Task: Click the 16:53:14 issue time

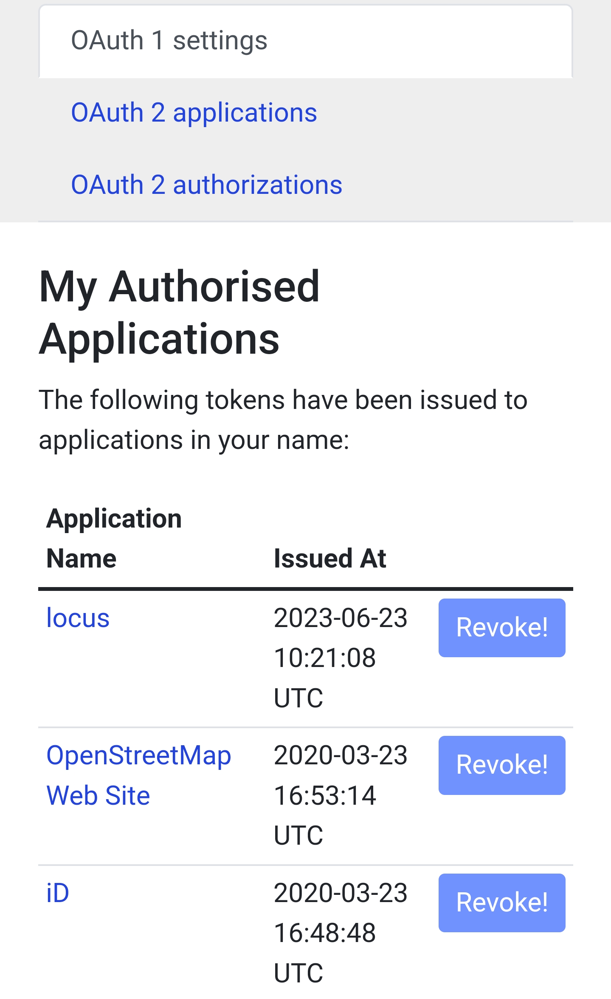Action: coord(325,795)
